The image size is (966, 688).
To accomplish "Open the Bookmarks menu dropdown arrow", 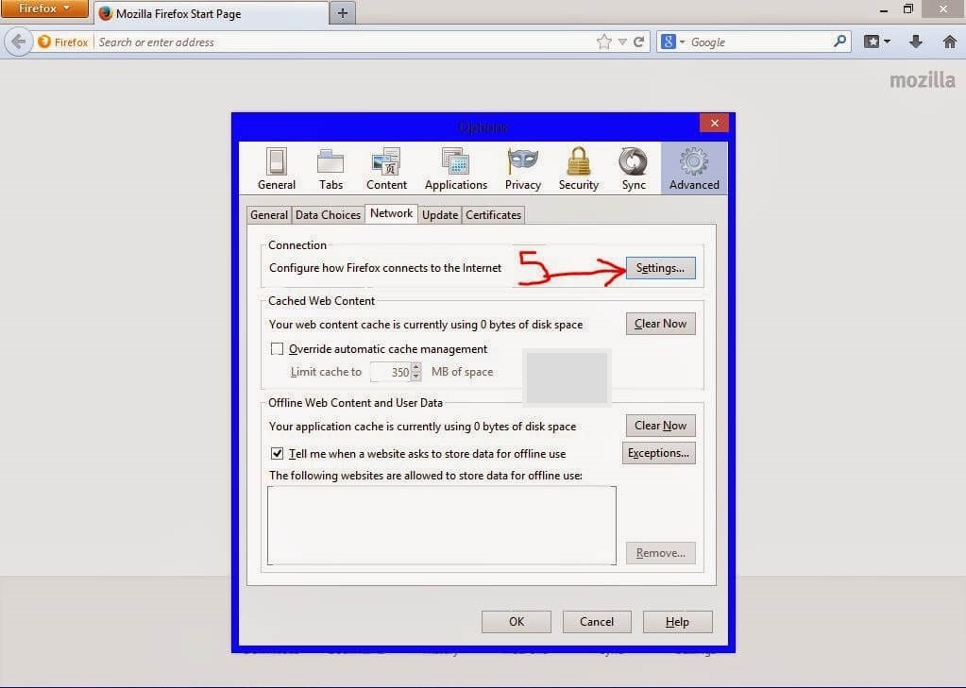I will click(x=887, y=42).
